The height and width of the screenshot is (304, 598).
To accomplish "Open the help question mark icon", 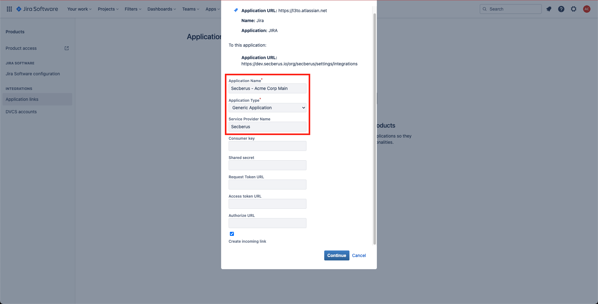I will pos(561,9).
